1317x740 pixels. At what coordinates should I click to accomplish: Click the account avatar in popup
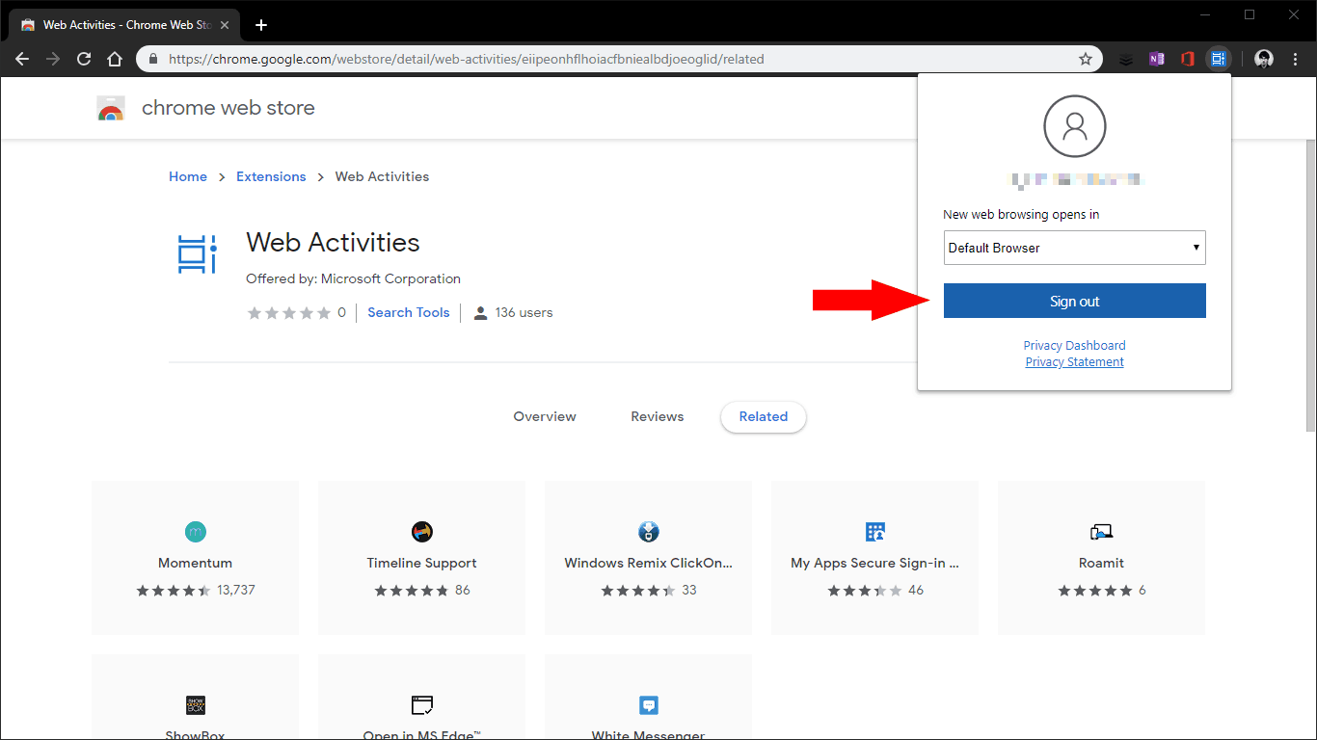1075,126
